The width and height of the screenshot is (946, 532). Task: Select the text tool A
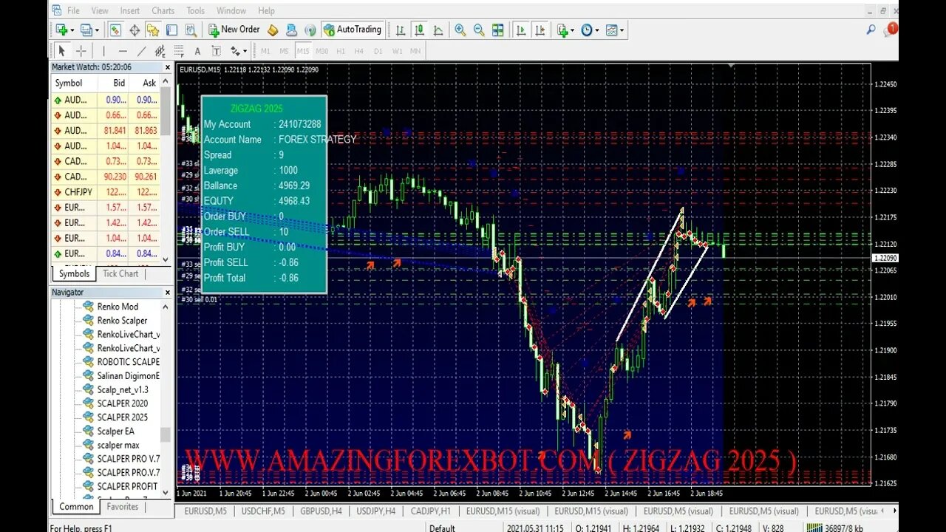(x=197, y=51)
